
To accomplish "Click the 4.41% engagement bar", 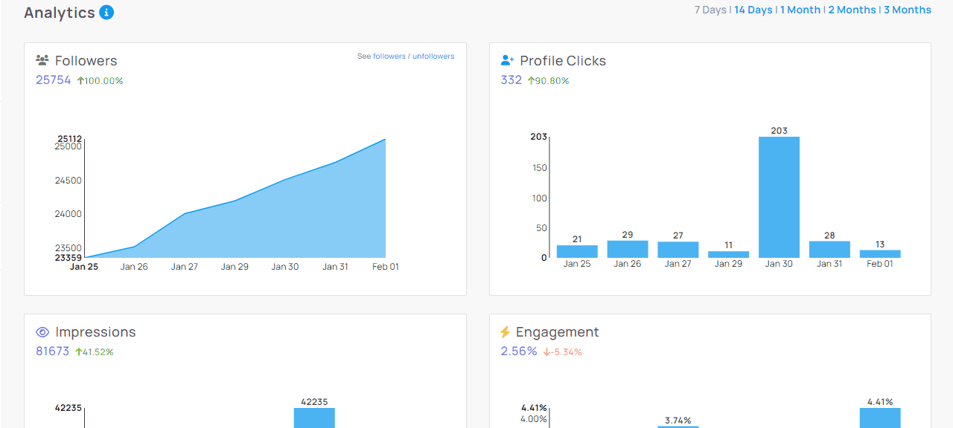I will pyautogui.click(x=880, y=418).
